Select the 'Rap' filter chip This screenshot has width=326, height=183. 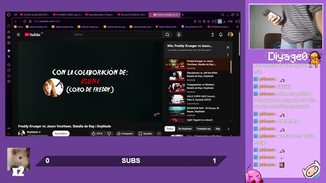point(218,129)
